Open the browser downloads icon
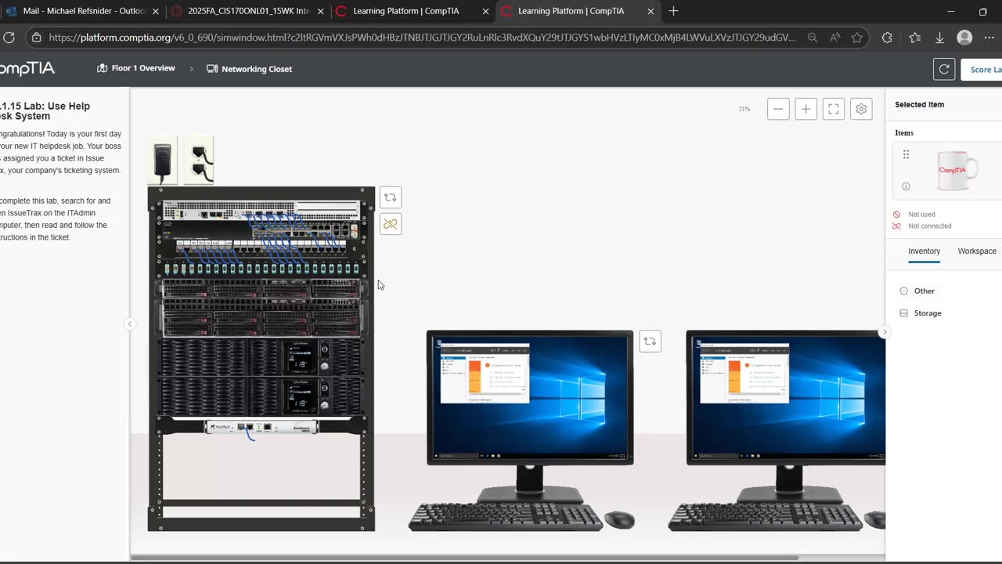The image size is (1002, 564). pos(939,37)
